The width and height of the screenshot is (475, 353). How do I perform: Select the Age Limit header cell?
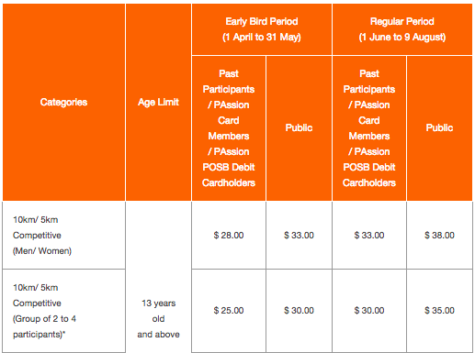(x=158, y=102)
